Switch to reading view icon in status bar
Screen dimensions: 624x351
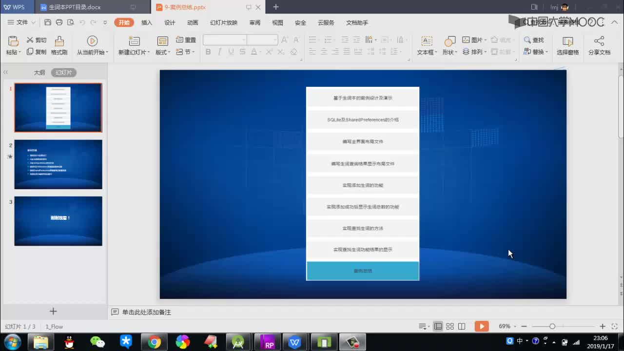click(x=462, y=326)
